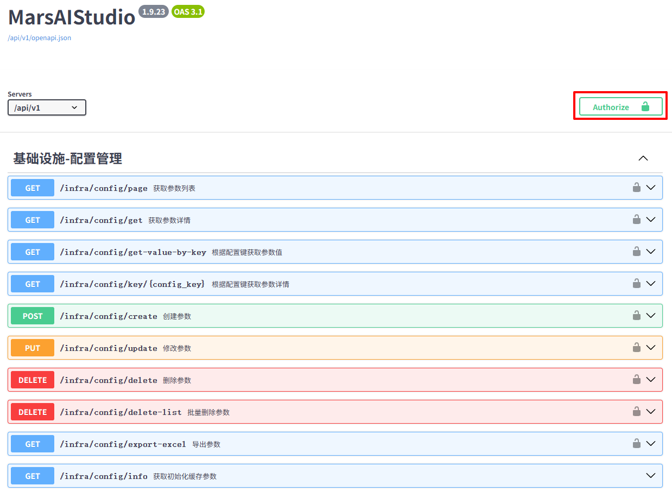Click the lock icon on /infra/config/update row
The width and height of the screenshot is (672, 492).
tap(637, 348)
